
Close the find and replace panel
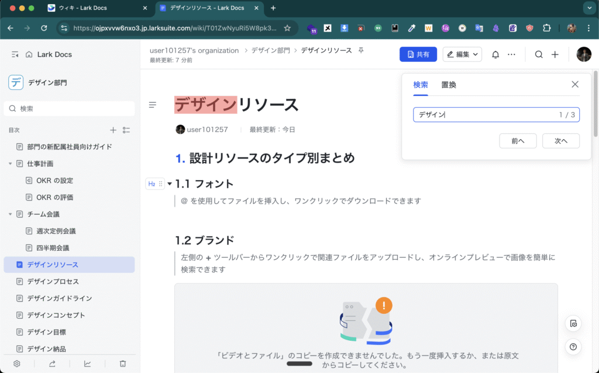(574, 85)
